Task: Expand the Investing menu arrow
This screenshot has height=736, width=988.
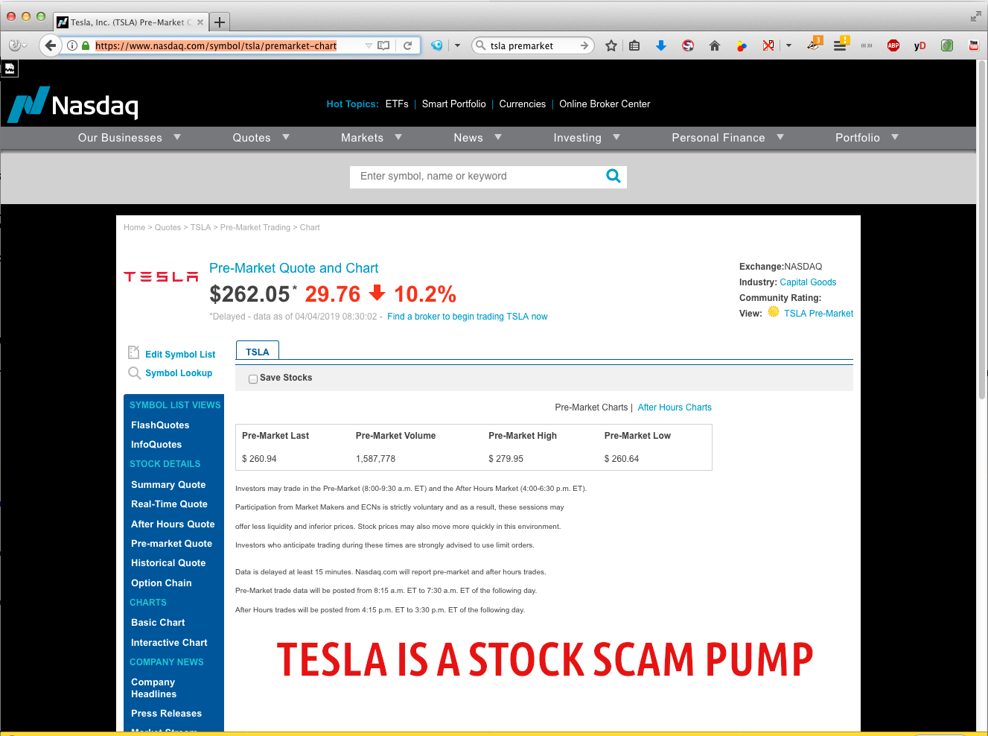Action: pos(616,137)
